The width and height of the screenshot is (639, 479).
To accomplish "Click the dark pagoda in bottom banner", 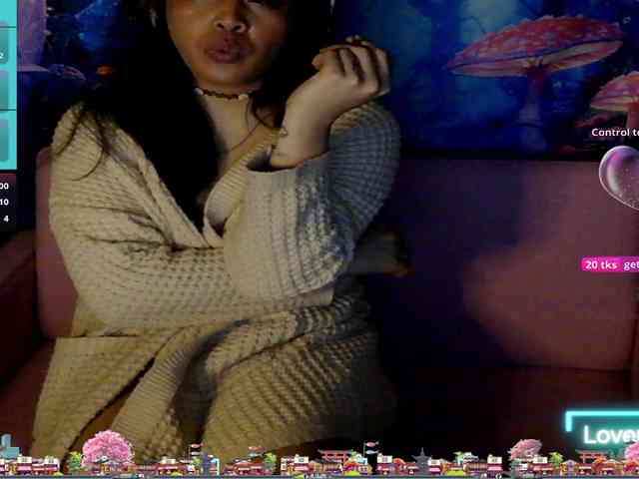I will (422, 460).
